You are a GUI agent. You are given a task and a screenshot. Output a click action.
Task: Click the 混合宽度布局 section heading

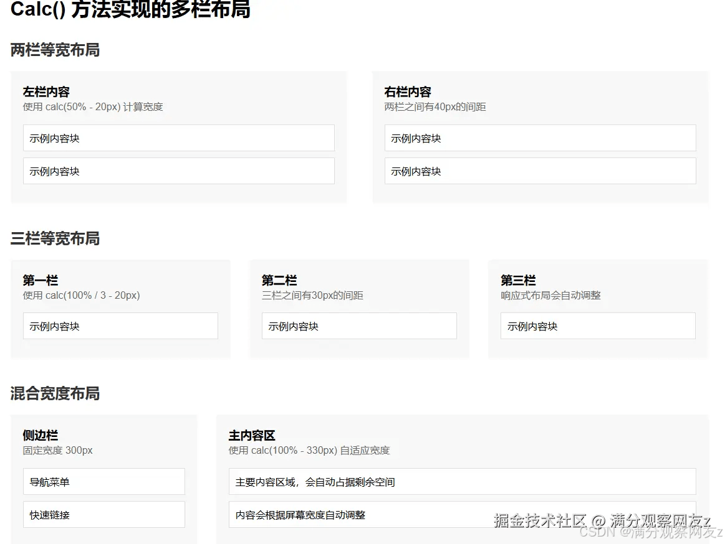(55, 394)
